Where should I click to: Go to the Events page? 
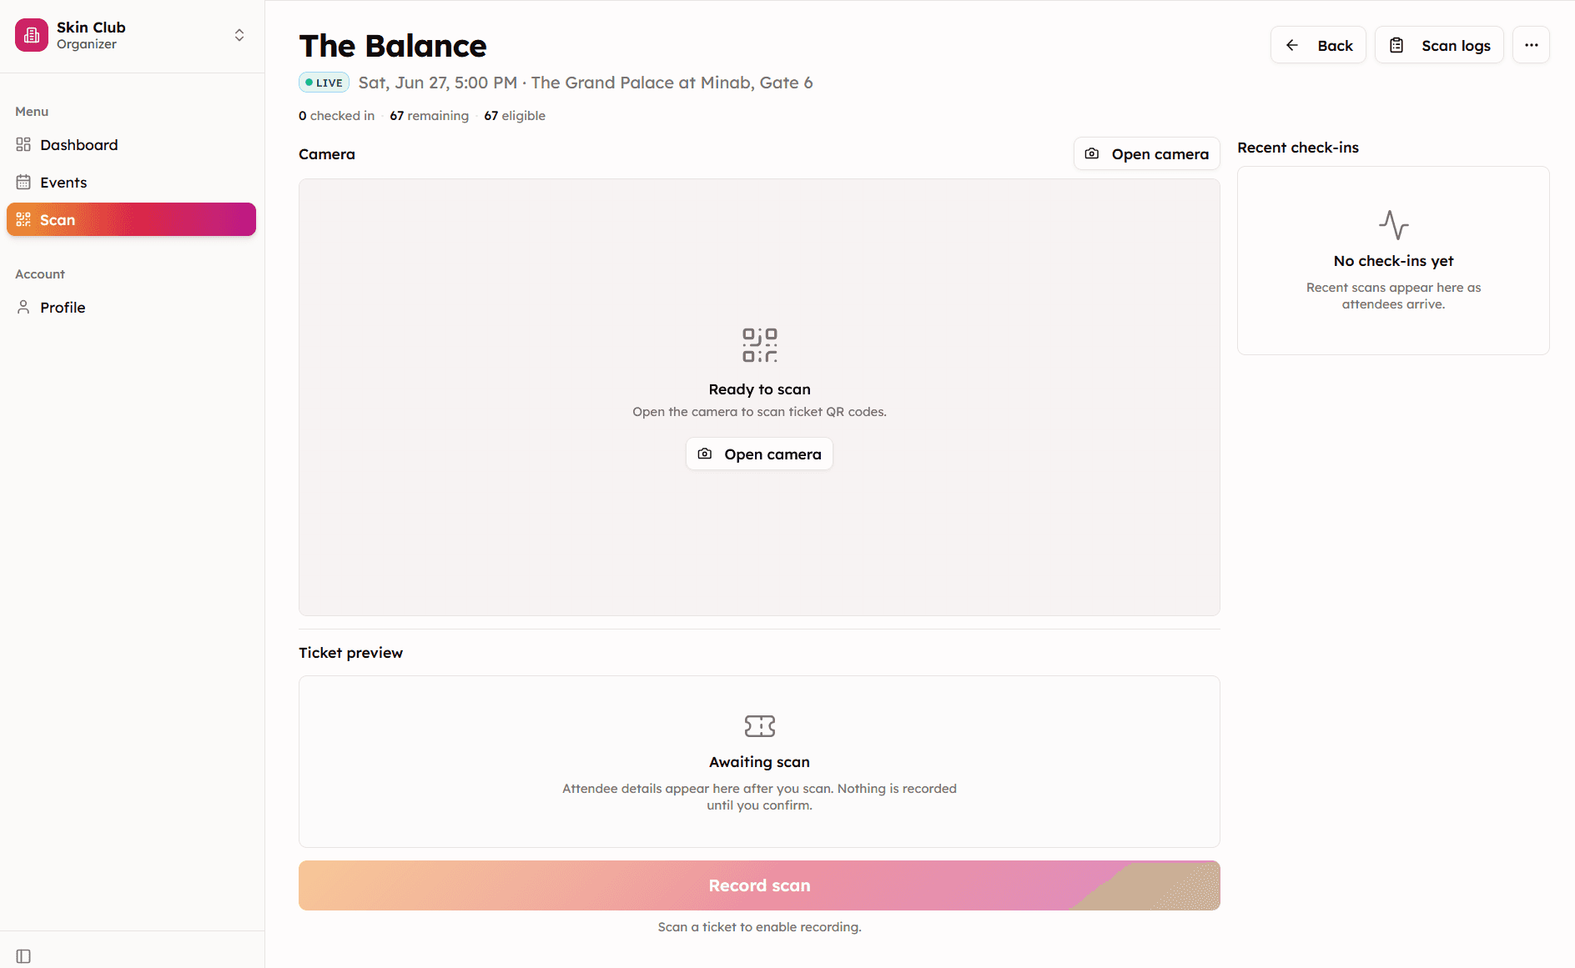[132, 183]
